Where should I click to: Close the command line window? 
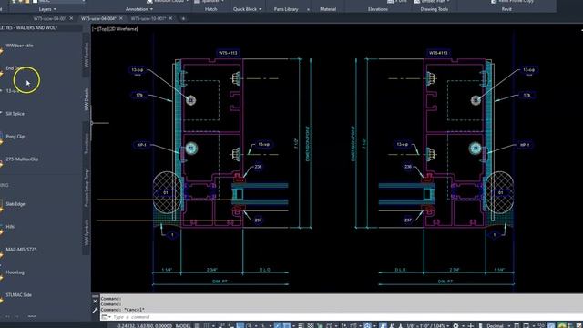[95, 302]
